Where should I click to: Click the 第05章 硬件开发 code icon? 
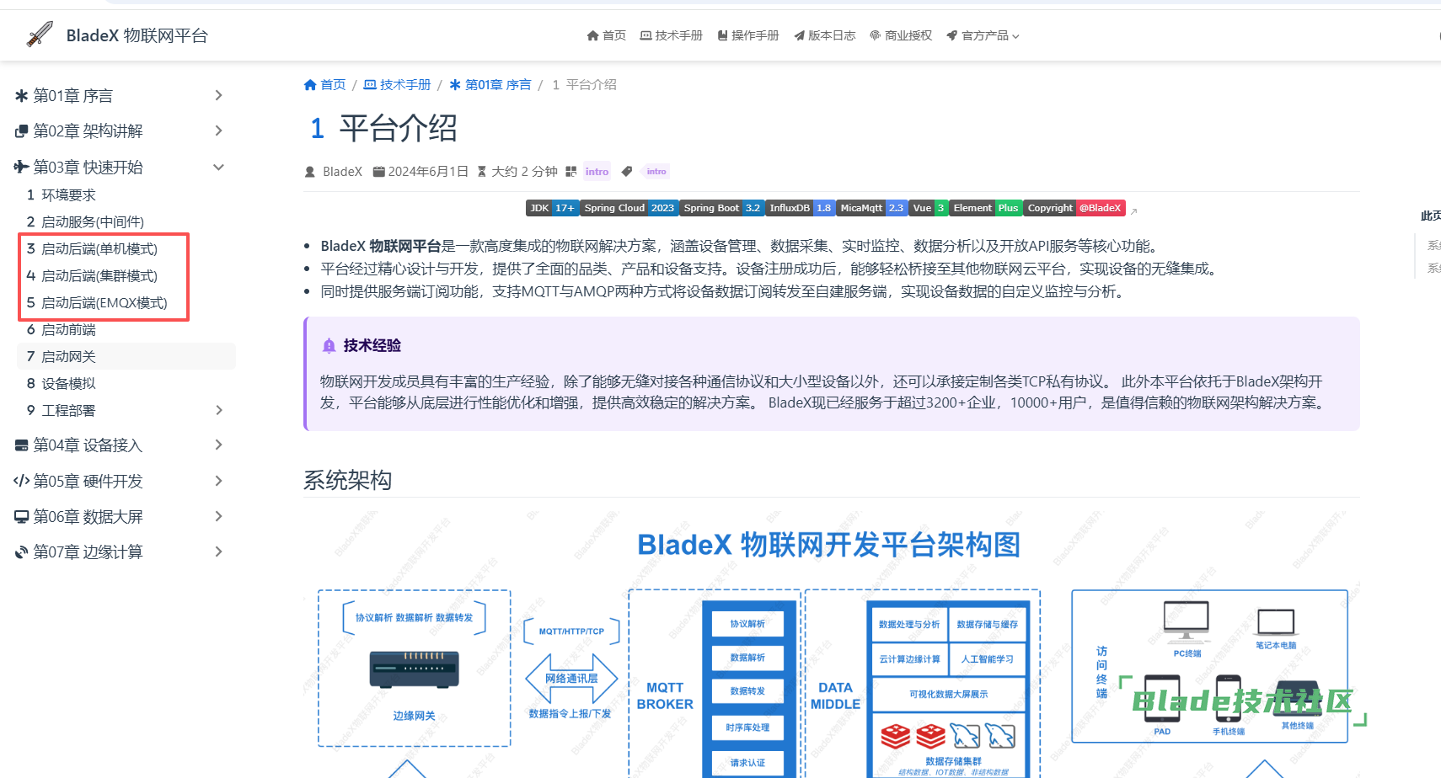tap(22, 481)
